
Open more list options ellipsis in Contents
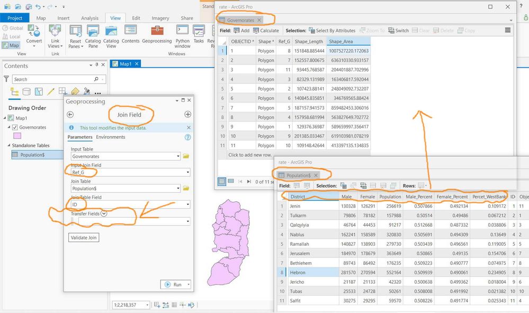[x=98, y=93]
